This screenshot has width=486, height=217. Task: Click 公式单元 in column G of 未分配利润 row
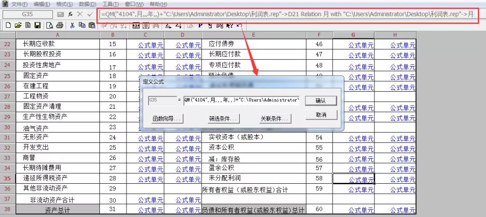coord(354,179)
